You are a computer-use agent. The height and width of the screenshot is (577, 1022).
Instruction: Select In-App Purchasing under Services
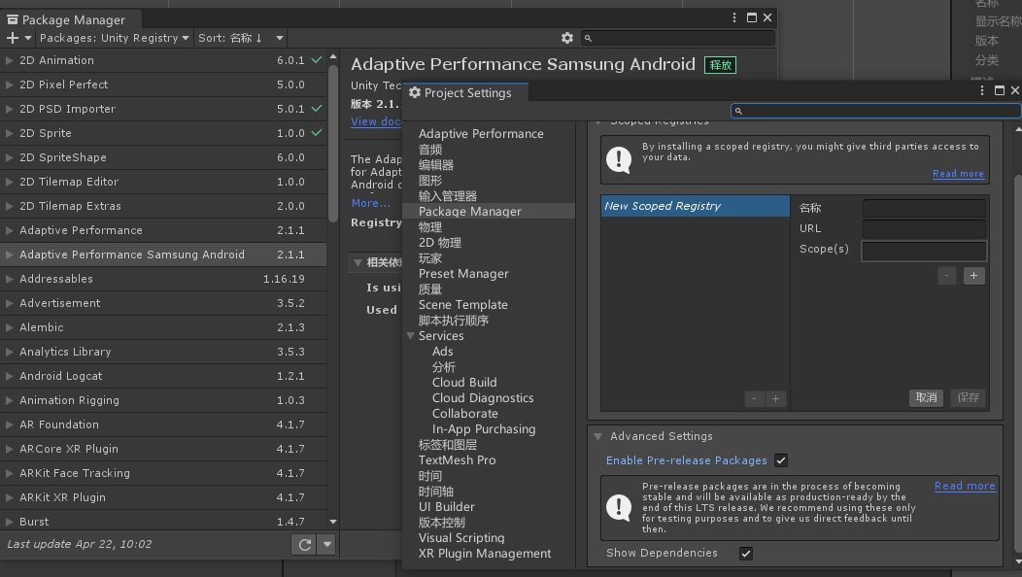pos(484,429)
